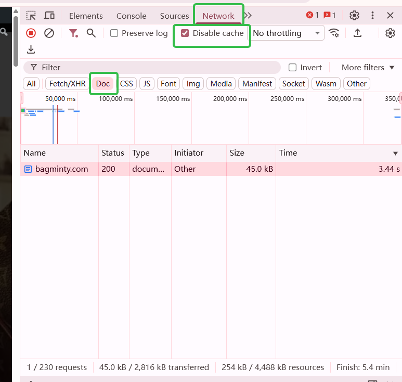Click the import HAR upload icon

tap(357, 33)
